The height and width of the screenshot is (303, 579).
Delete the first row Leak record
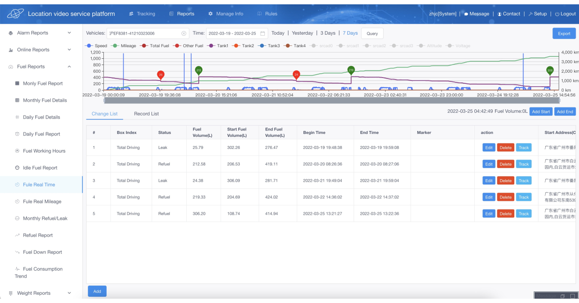[505, 148]
